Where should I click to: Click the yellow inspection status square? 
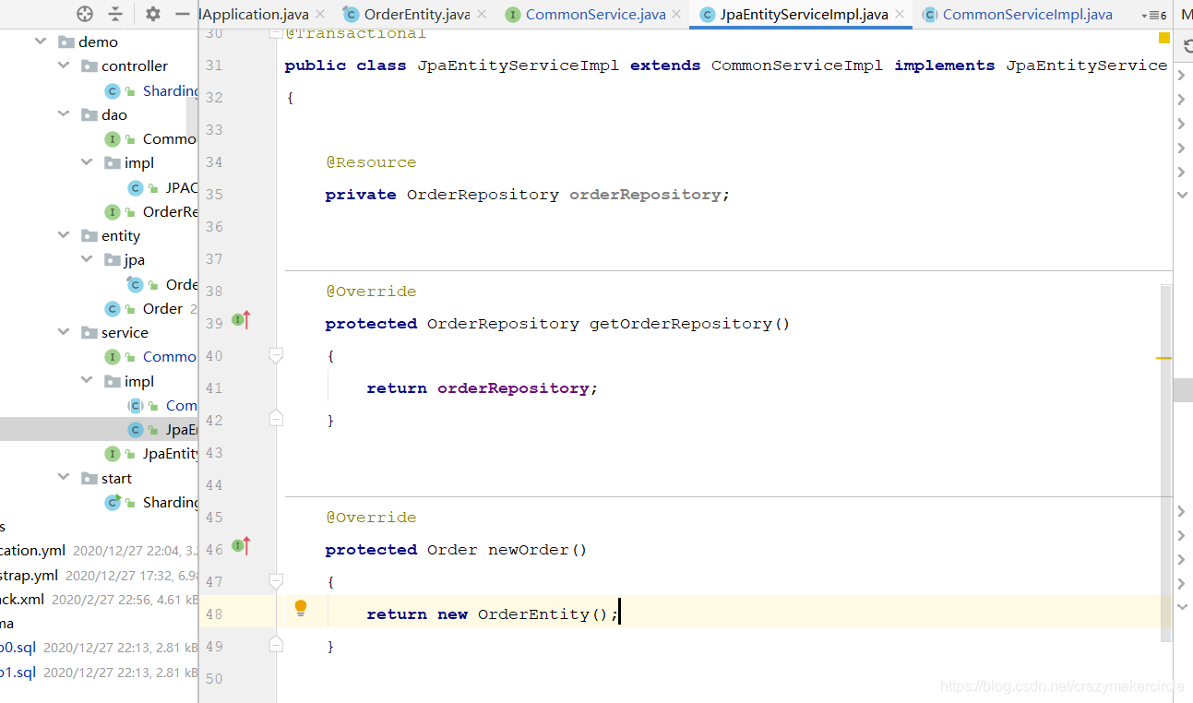click(x=1164, y=38)
